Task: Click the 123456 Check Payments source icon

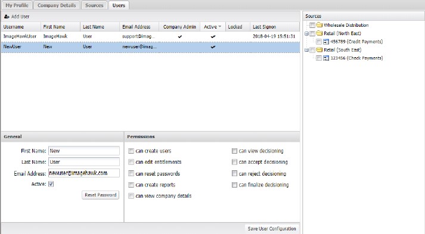Action: pyautogui.click(x=326, y=58)
